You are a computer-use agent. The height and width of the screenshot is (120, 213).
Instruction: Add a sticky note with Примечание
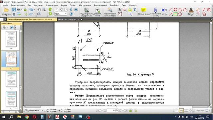click(x=143, y=11)
